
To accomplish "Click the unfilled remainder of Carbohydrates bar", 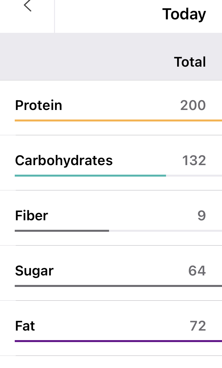I will 194,176.
